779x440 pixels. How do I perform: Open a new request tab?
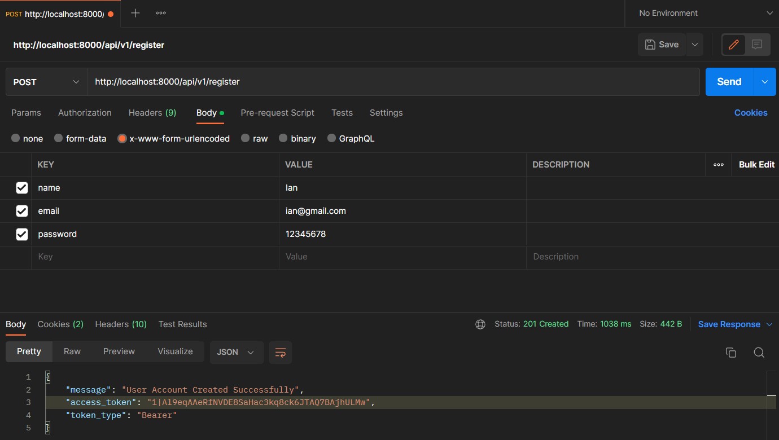coord(134,12)
